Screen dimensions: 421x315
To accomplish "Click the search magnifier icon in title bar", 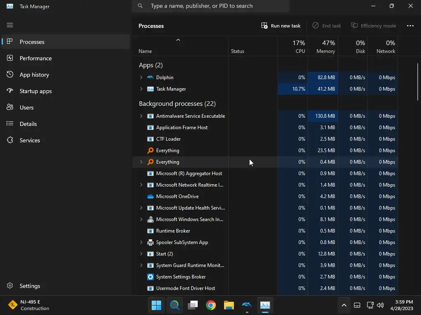I will pos(140,6).
